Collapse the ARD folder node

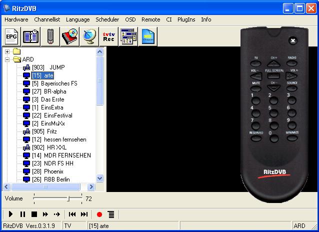(7, 59)
